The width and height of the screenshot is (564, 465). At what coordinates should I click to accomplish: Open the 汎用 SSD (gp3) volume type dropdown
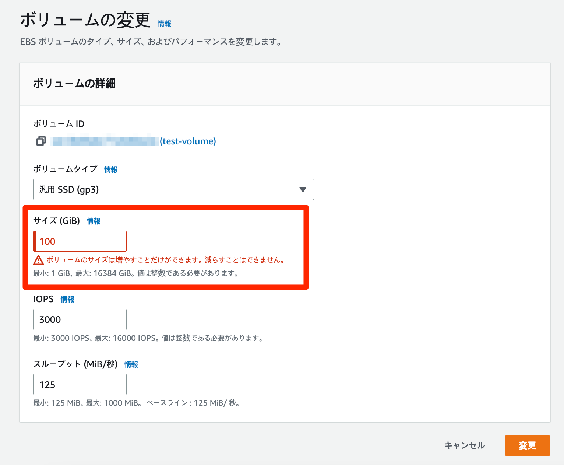click(173, 189)
